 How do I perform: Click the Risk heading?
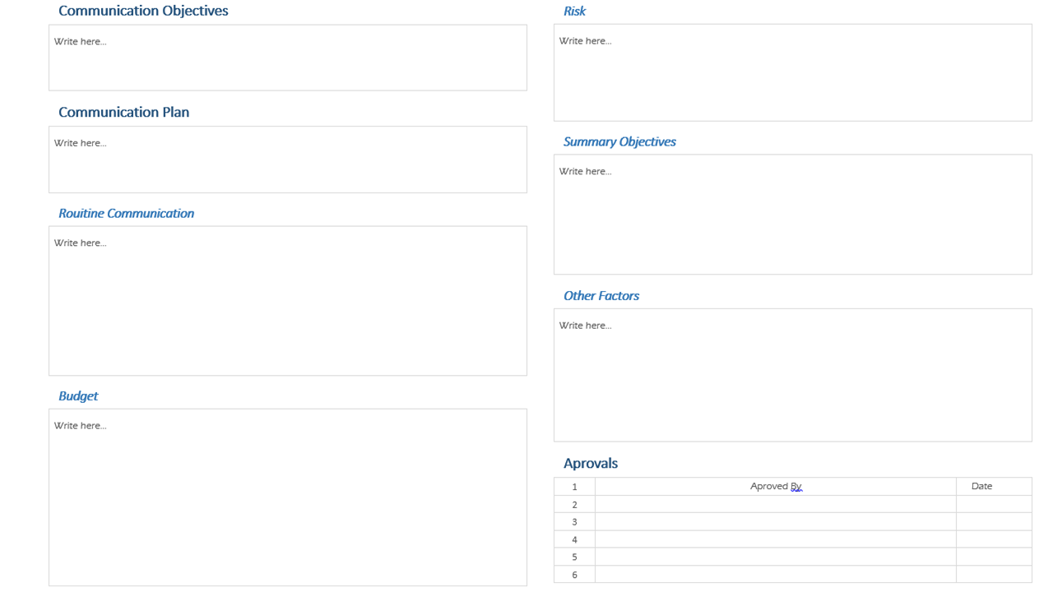(574, 11)
